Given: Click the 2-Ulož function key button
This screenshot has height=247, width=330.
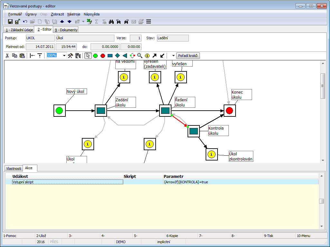Looking at the screenshot, I should click(x=42, y=236).
